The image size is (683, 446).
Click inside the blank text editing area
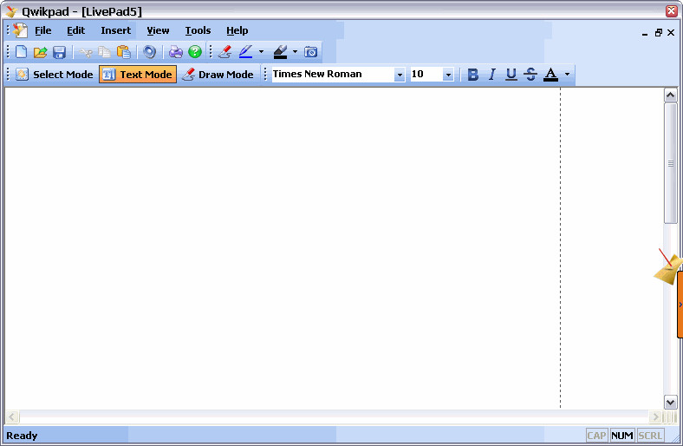click(283, 247)
